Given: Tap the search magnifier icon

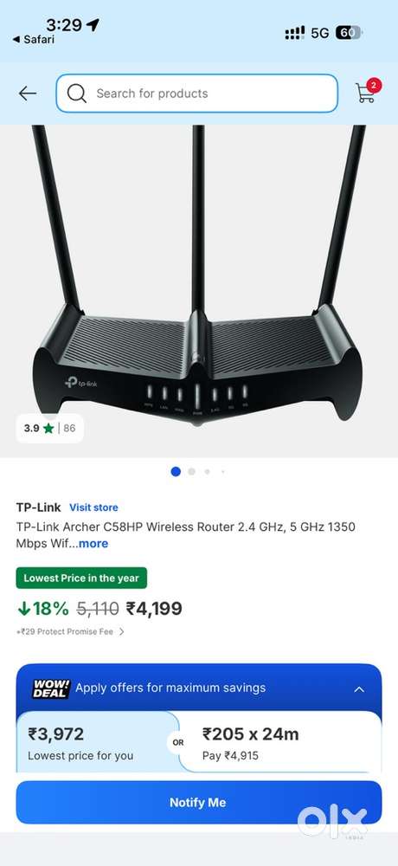Looking at the screenshot, I should [77, 94].
